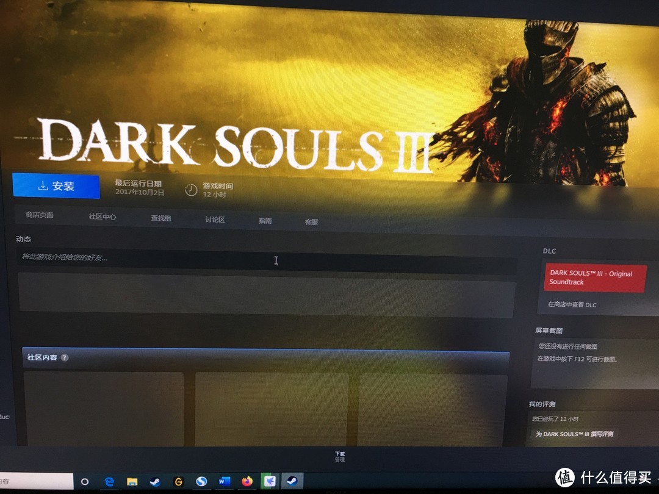
Task: Open 下载 管理 downloads manager at bottom
Action: (340, 457)
